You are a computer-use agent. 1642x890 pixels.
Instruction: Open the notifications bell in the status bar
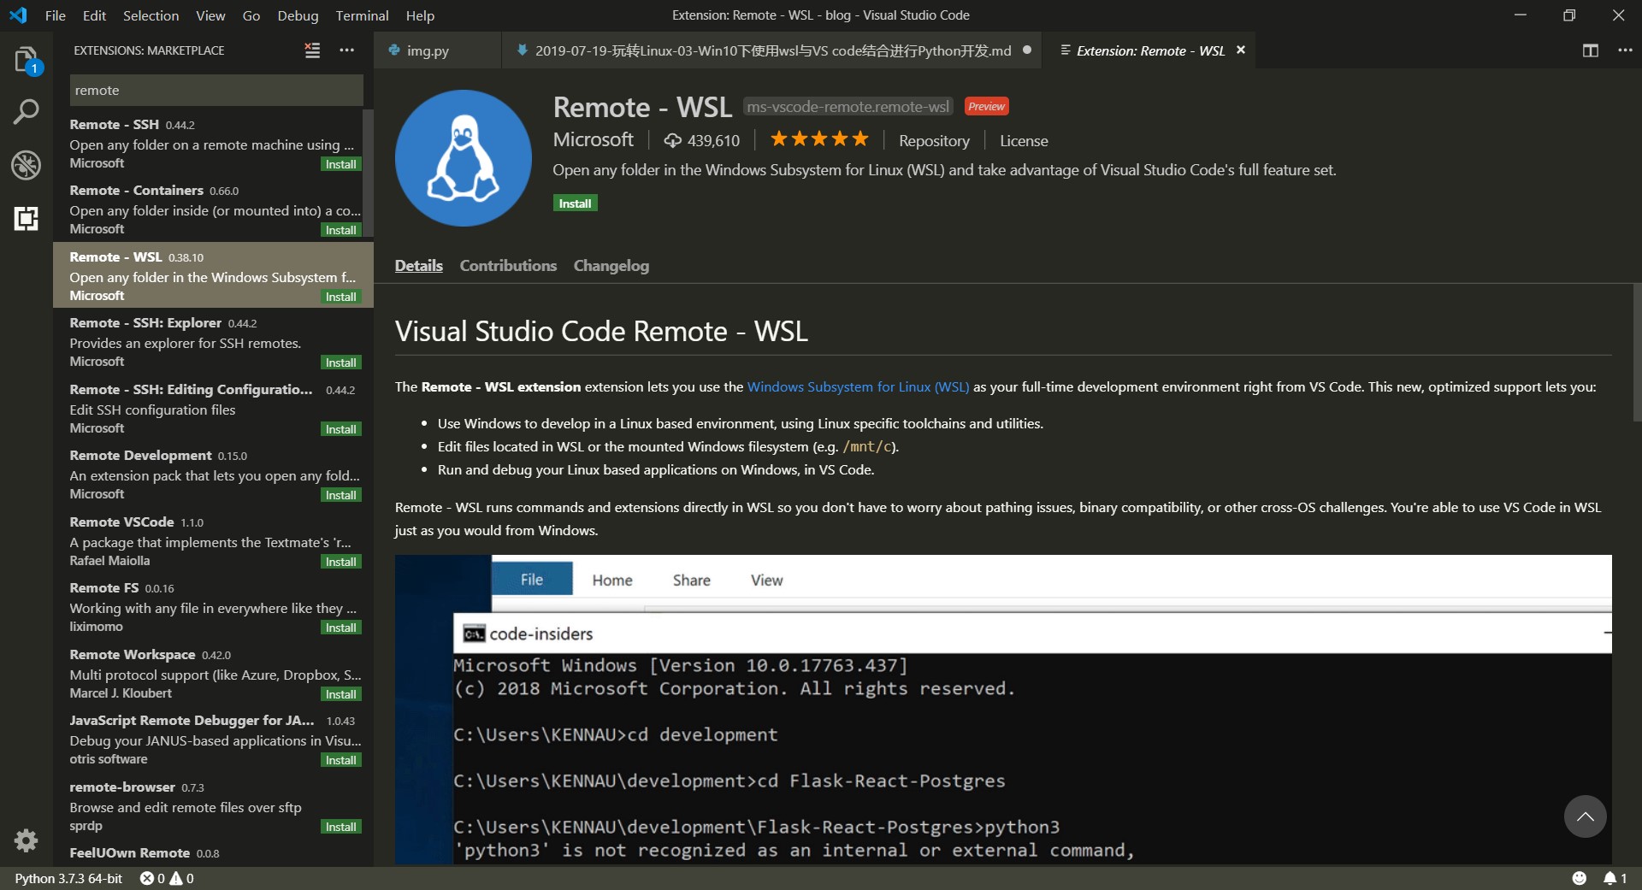[x=1615, y=878]
